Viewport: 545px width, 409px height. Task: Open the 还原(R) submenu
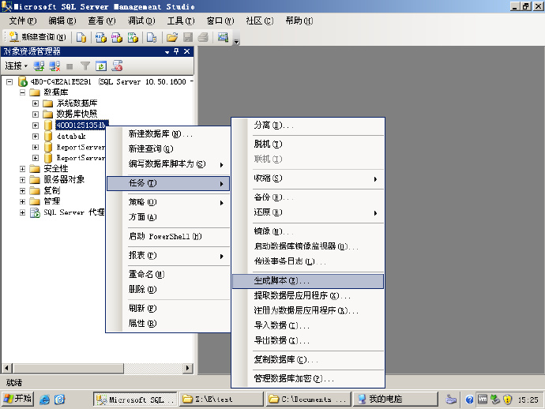pyautogui.click(x=308, y=212)
